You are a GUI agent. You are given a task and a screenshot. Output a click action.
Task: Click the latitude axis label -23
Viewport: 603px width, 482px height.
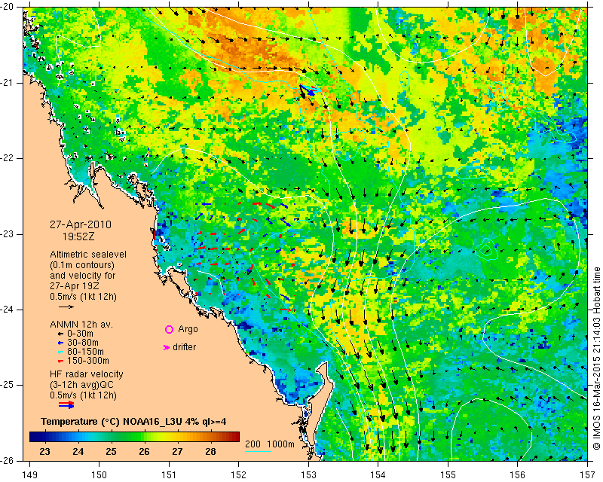(x=7, y=234)
